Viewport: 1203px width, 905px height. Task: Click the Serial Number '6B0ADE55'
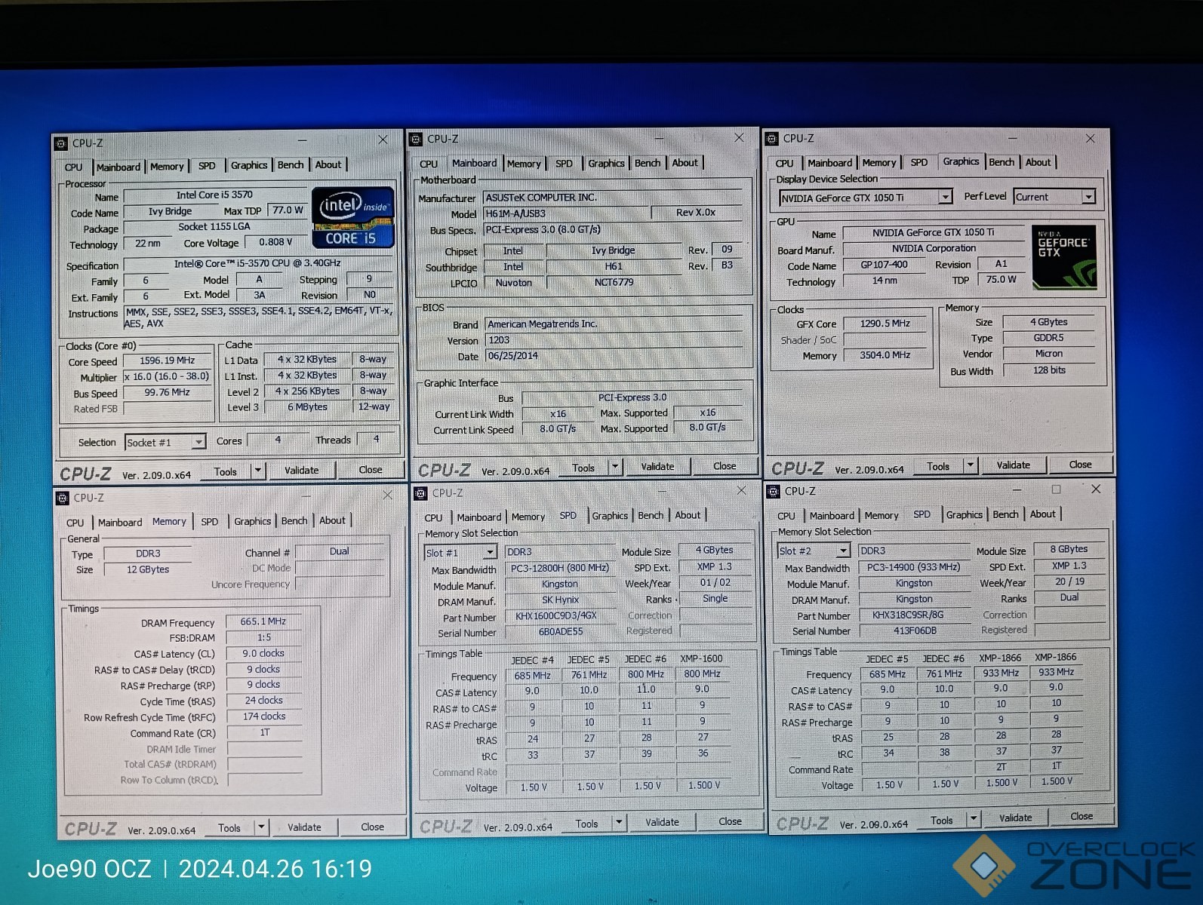pyautogui.click(x=561, y=632)
